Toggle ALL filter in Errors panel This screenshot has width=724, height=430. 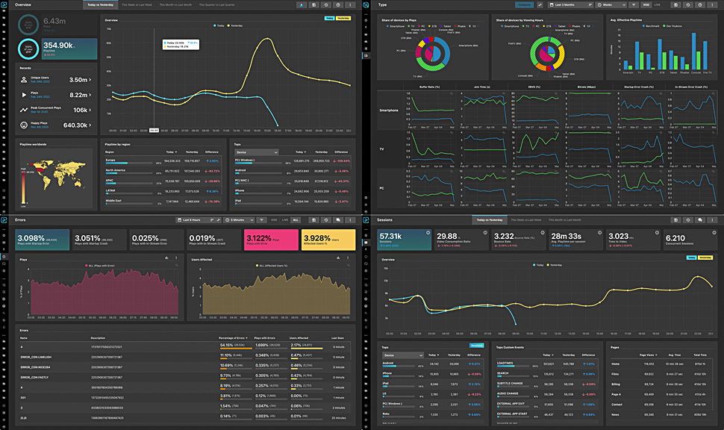click(x=296, y=219)
